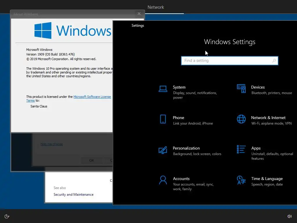Screen dimensions: 297x223
Task: Click the Apps heading text
Action: point(256,148)
